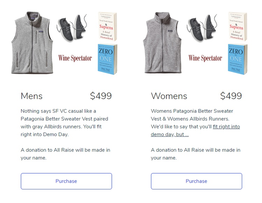The height and width of the screenshot is (203, 262).
Task: Click the Zero to One book in Womens bundle
Action: click(238, 59)
